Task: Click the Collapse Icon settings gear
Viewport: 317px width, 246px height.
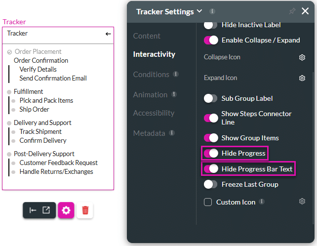Action: 302,57
